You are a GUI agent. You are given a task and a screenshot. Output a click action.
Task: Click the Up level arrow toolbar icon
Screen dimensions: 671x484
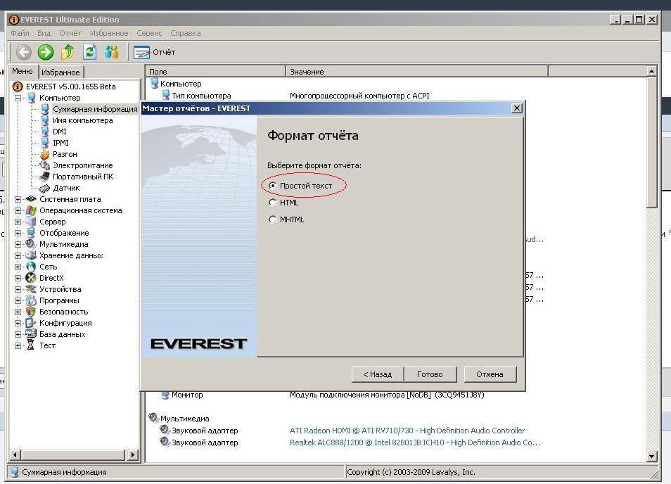[68, 51]
